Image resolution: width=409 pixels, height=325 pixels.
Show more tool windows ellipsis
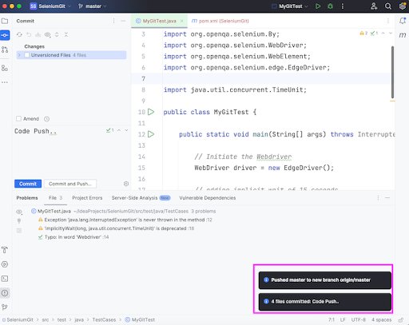pyautogui.click(x=5, y=82)
